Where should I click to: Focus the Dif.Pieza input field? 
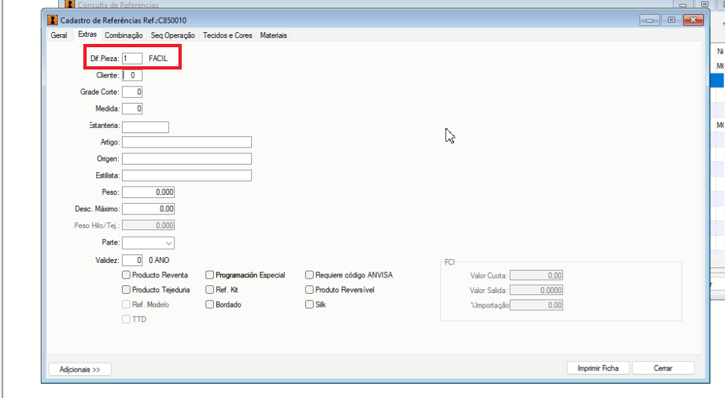pos(133,59)
